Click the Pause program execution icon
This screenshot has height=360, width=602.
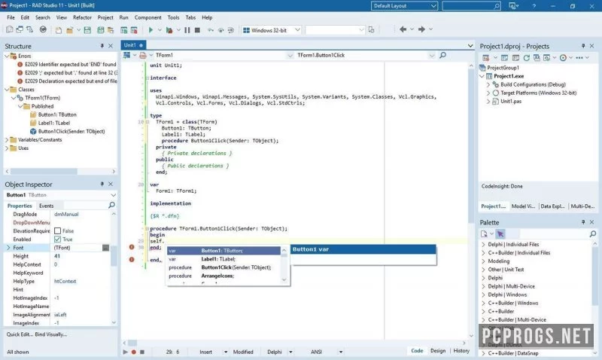click(x=187, y=30)
